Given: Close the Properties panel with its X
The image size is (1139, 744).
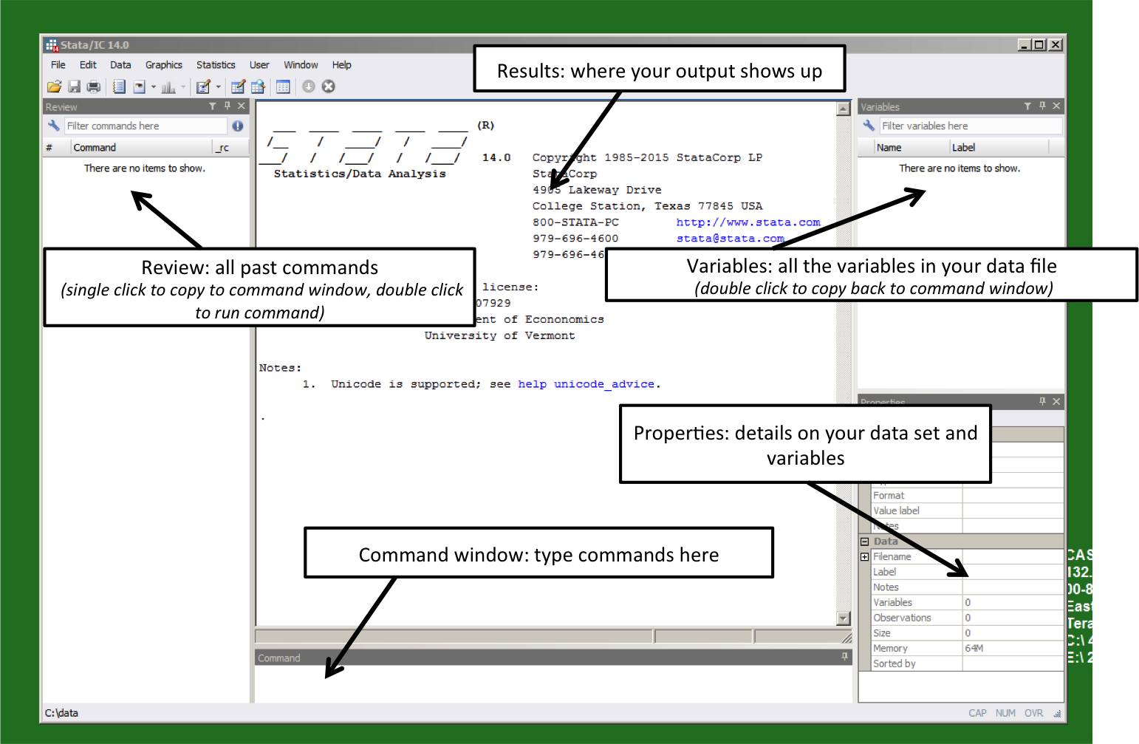Looking at the screenshot, I should 1056,401.
